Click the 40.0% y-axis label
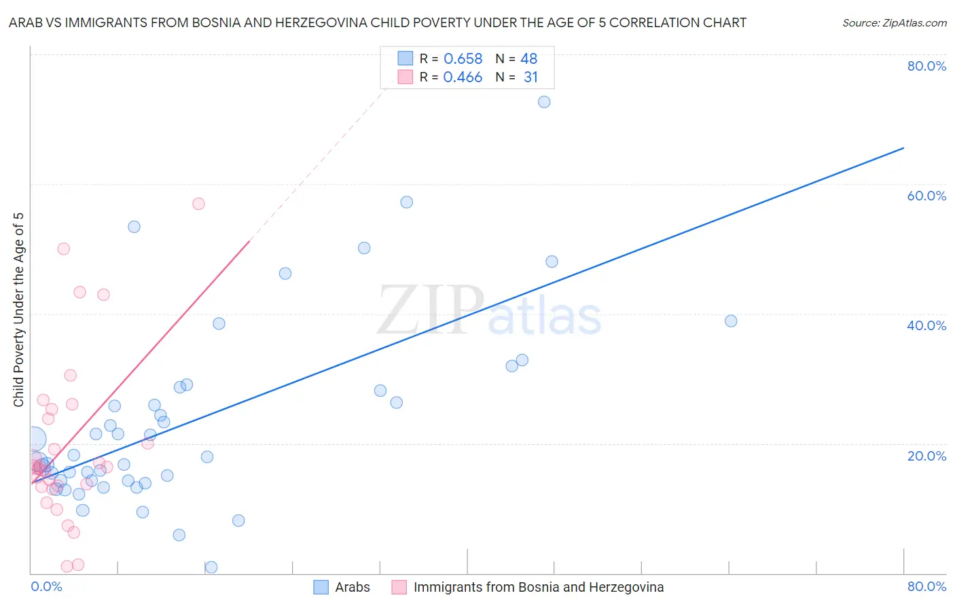This screenshot has height=606, width=955. [926, 325]
